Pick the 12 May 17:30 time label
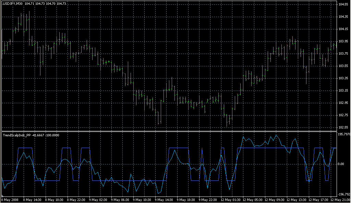 click(x=318, y=200)
